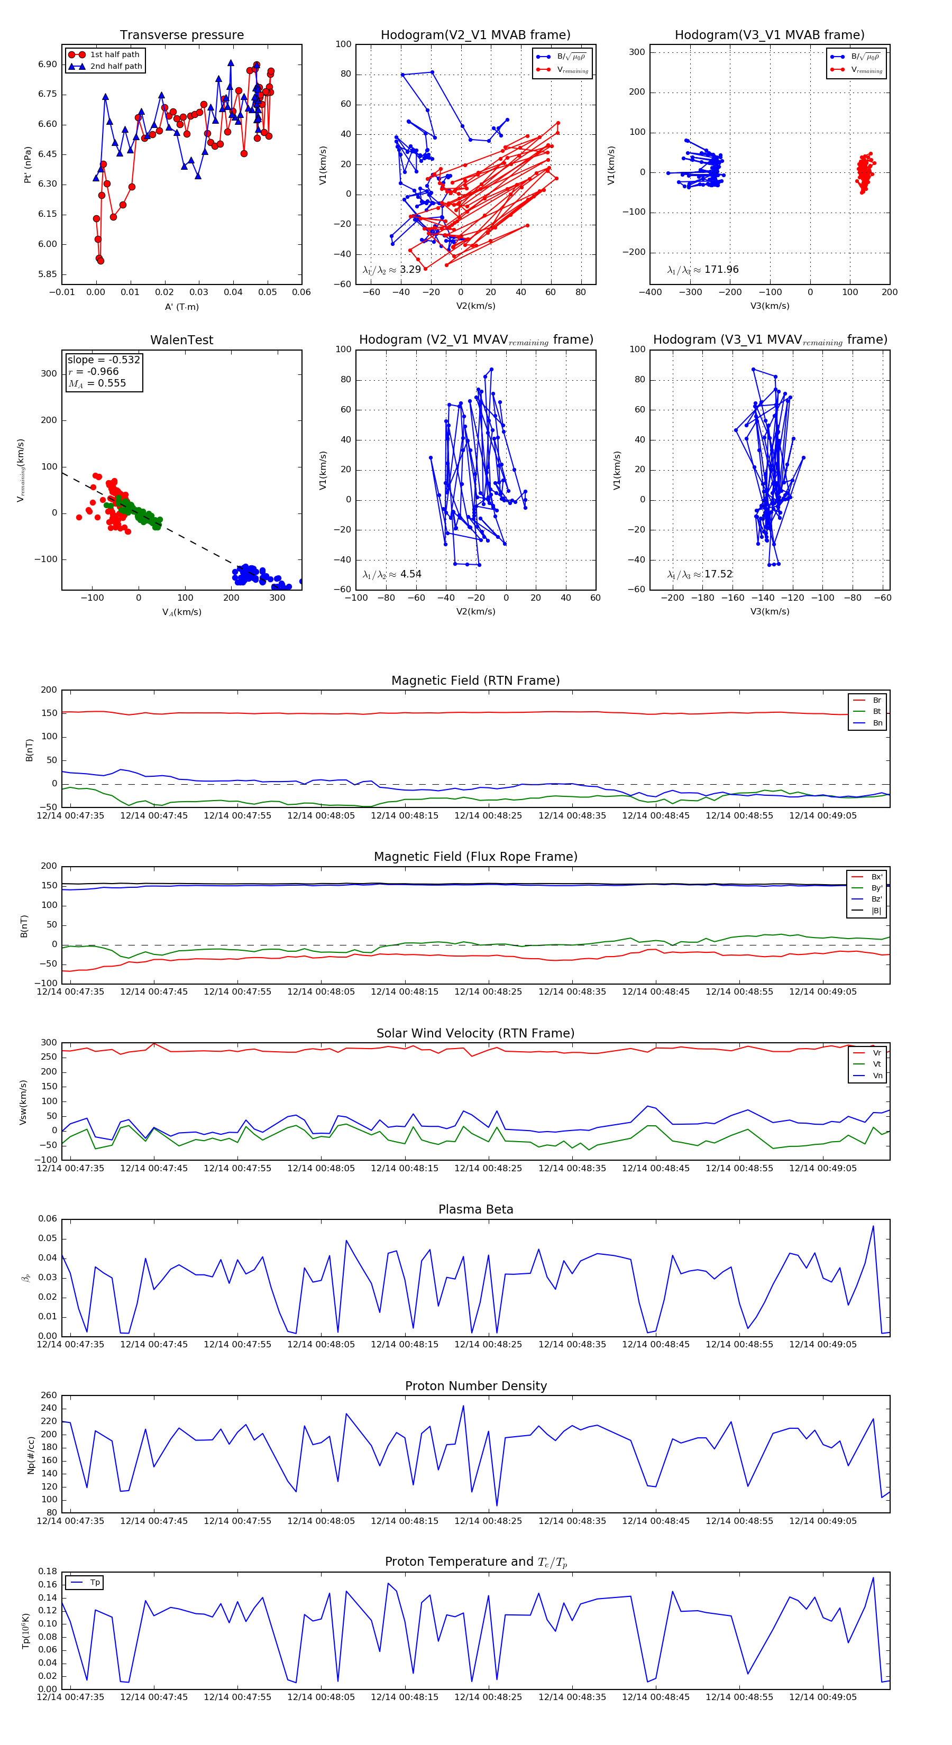Click the By' legend entry
This screenshot has height=1745, width=952.
867,888
